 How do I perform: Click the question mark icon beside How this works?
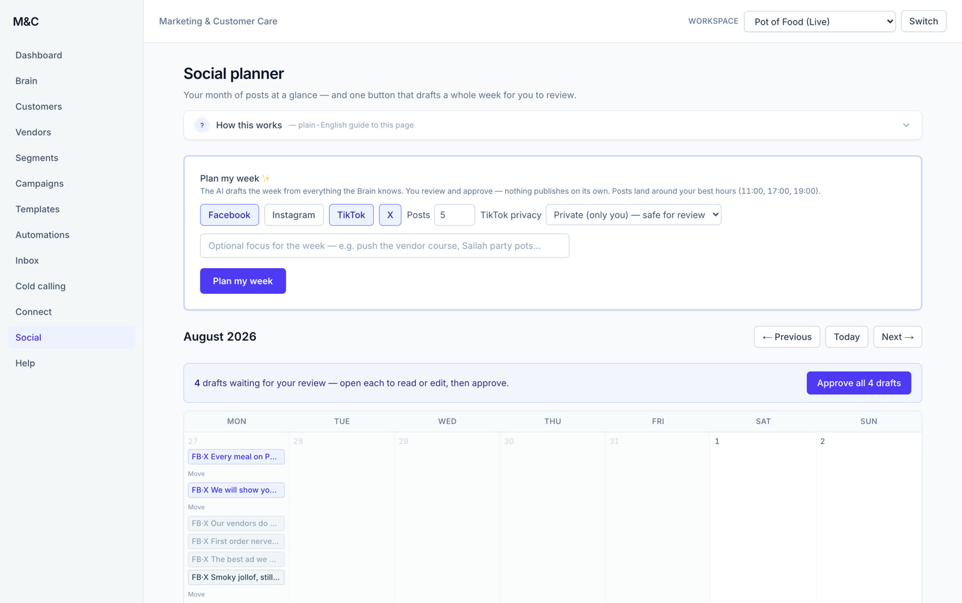pos(201,125)
